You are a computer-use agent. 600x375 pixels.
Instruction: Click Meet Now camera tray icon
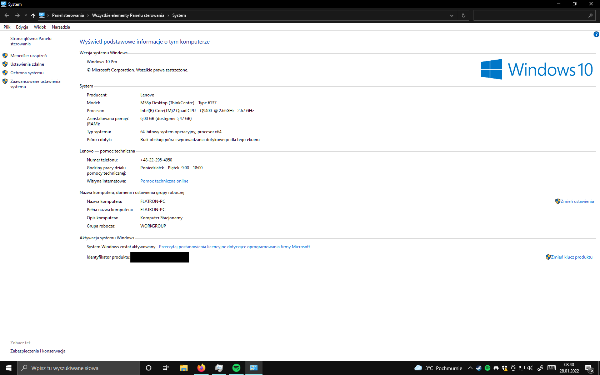(513, 368)
